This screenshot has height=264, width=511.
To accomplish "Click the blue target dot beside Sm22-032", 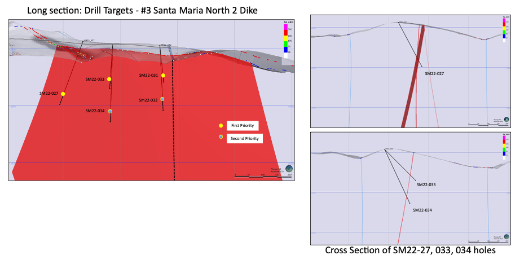I will (x=162, y=99).
